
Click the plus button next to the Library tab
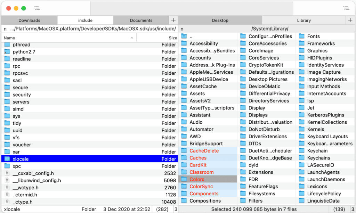[x=350, y=20]
